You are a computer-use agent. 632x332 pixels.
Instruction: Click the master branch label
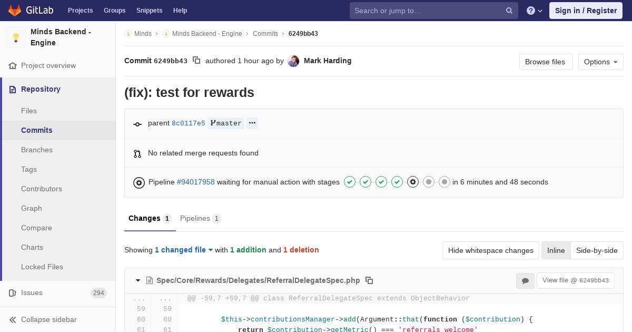coord(226,123)
